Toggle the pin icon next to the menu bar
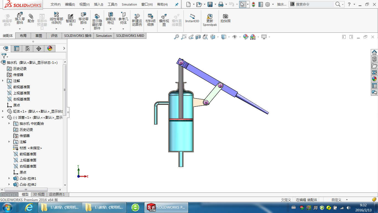The width and height of the screenshot is (378, 213). click(177, 4)
